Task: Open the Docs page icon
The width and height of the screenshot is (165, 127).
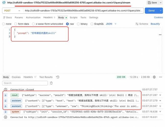Action: [4, 17]
